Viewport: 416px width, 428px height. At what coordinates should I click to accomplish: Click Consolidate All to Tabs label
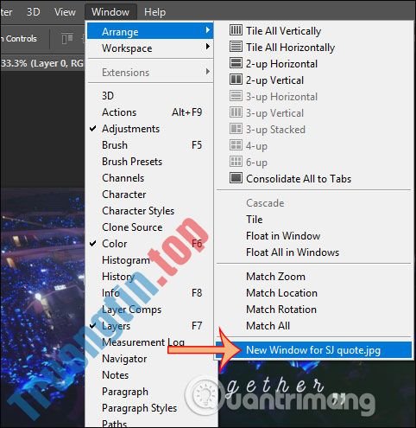[x=299, y=179]
